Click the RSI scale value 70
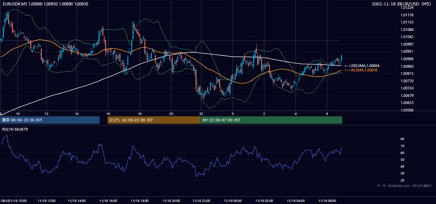The image size is (436, 204). [402, 146]
